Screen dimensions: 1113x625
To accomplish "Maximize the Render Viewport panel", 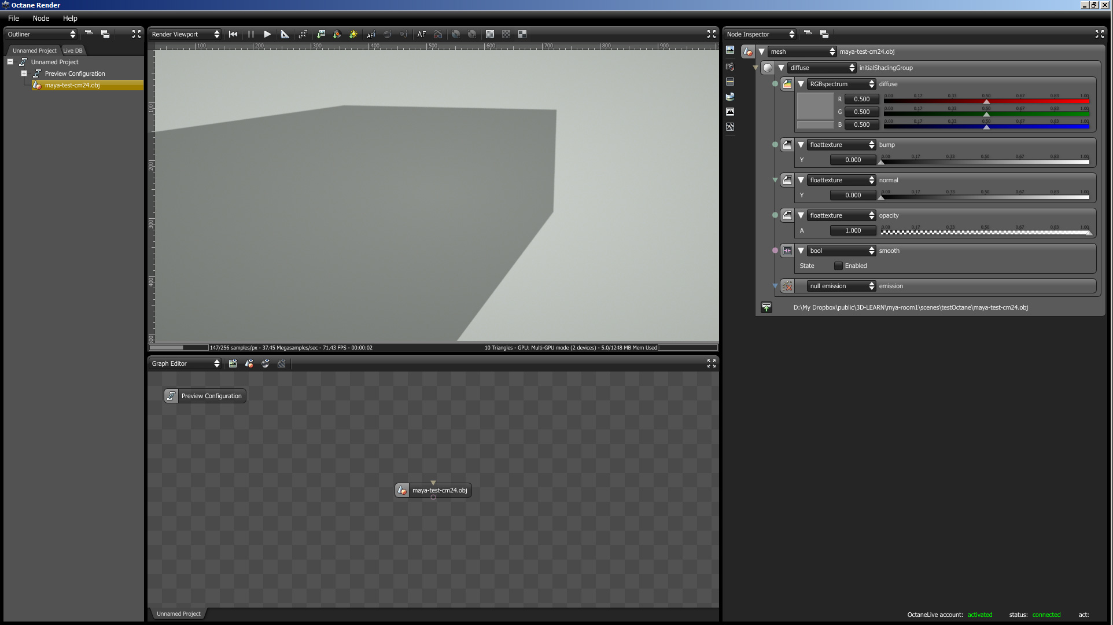I will point(711,35).
